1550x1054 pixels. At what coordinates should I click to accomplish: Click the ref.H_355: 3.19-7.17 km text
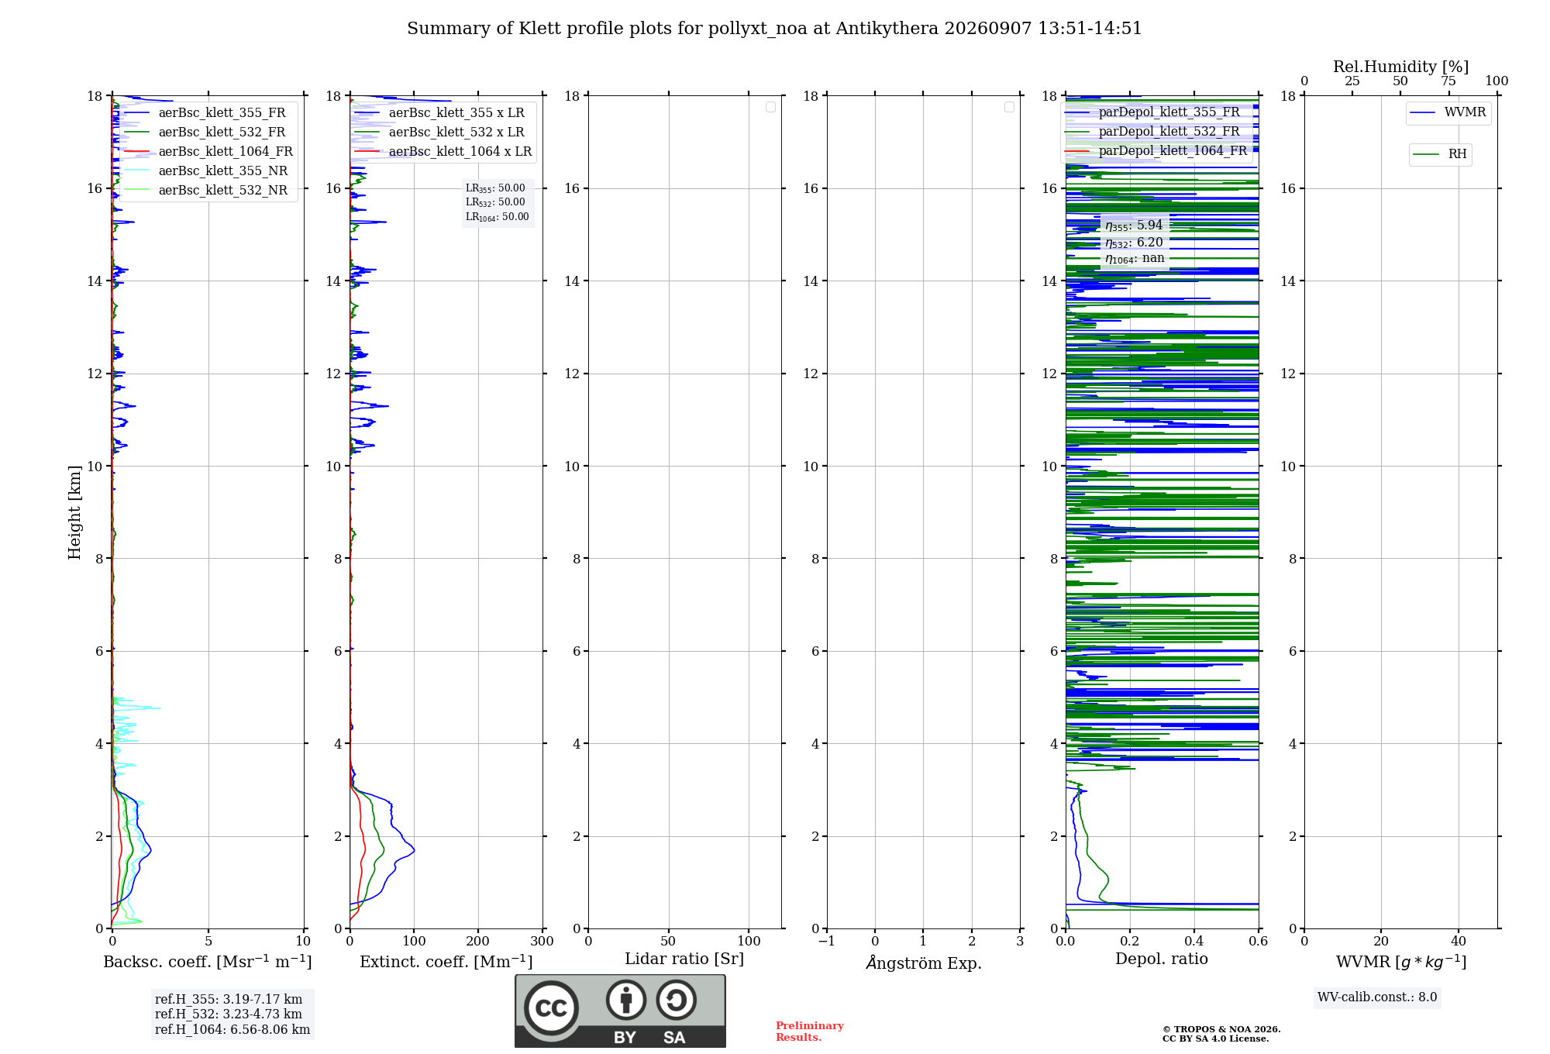click(229, 1000)
